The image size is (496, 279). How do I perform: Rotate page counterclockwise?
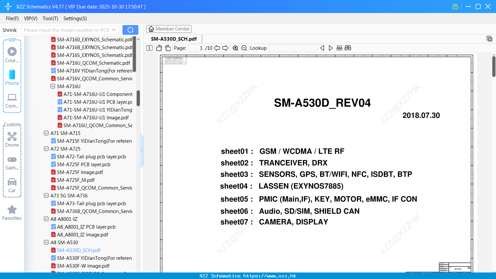(159, 48)
